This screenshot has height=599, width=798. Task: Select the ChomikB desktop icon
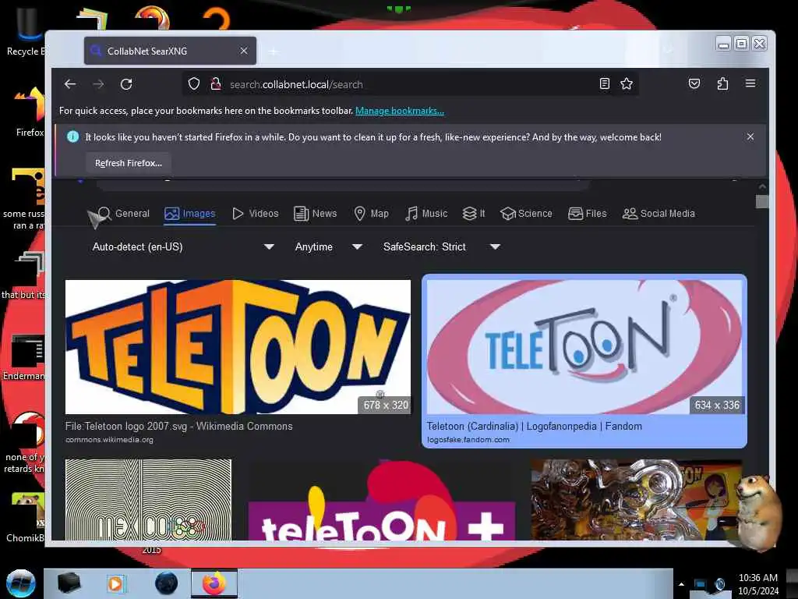pyautogui.click(x=26, y=518)
